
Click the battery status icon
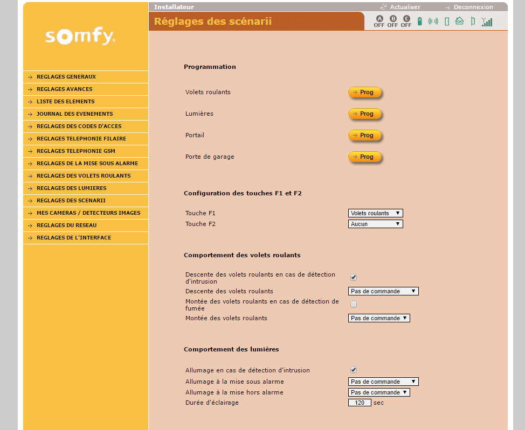pos(419,22)
